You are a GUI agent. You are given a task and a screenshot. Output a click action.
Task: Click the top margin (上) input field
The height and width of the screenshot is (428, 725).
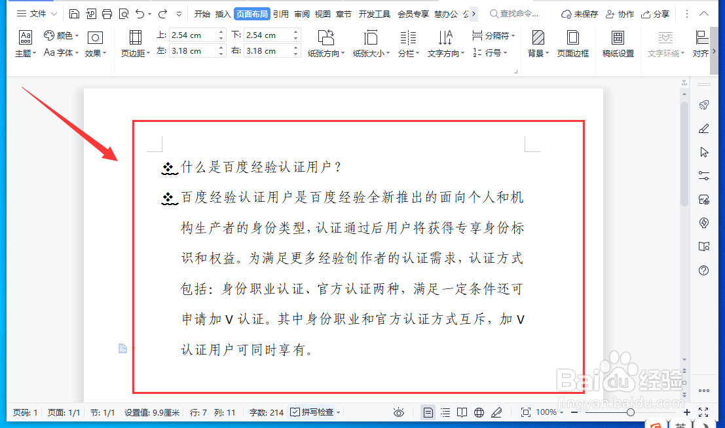click(x=193, y=35)
